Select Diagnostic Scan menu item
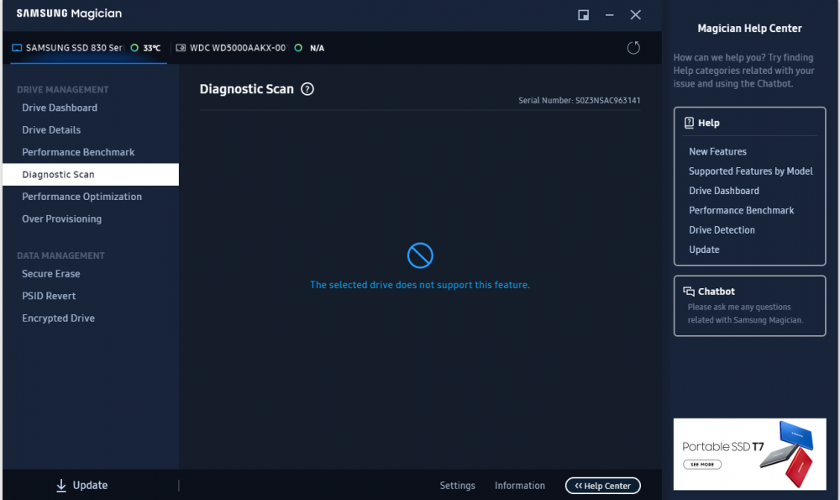Image resolution: width=840 pixels, height=500 pixels. [x=91, y=175]
